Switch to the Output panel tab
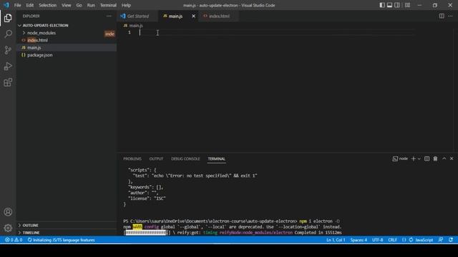The height and width of the screenshot is (257, 458). (156, 158)
